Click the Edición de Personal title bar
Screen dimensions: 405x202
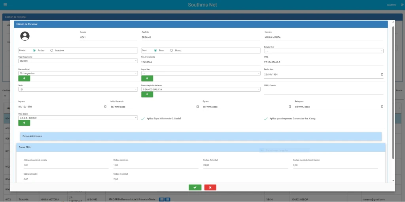click(x=201, y=24)
